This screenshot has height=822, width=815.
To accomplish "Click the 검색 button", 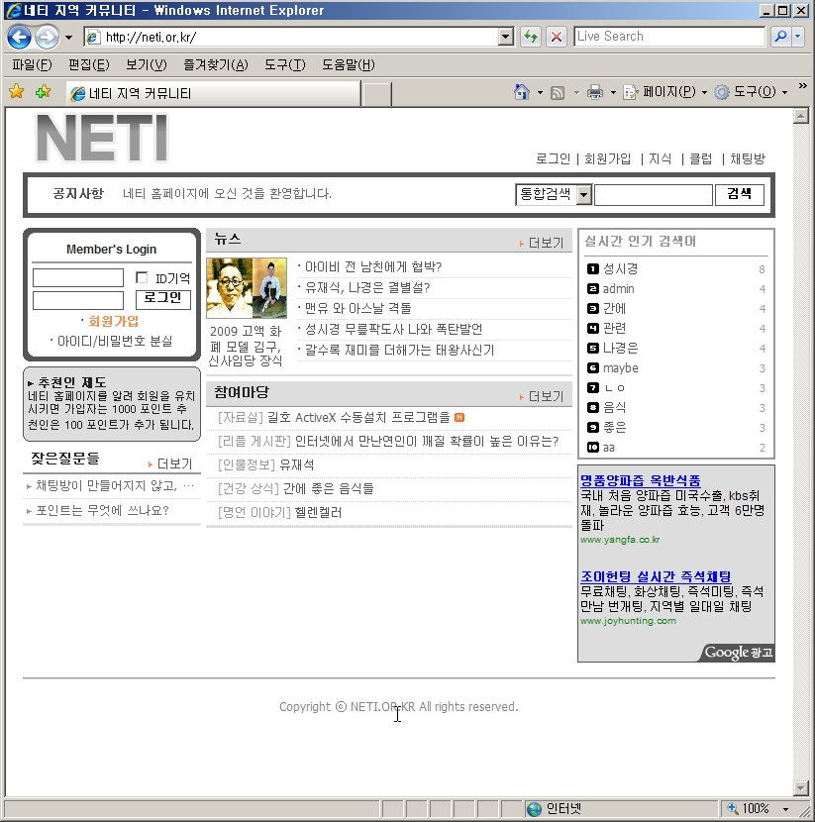I will [739, 194].
